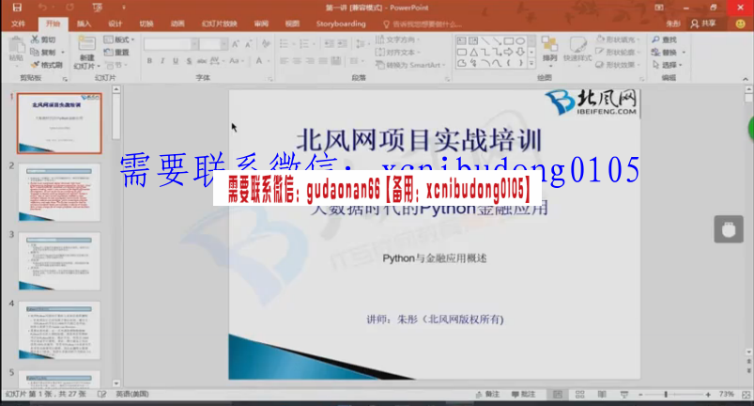Image resolution: width=754 pixels, height=406 pixels.
Task: Click Convert to SmartArt button
Action: pyautogui.click(x=410, y=65)
